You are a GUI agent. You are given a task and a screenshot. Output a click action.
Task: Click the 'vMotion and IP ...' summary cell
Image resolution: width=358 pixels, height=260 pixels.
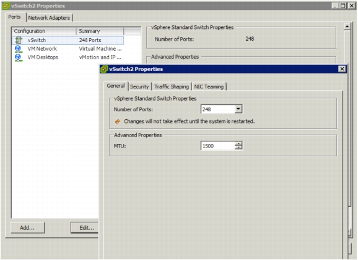(x=100, y=57)
